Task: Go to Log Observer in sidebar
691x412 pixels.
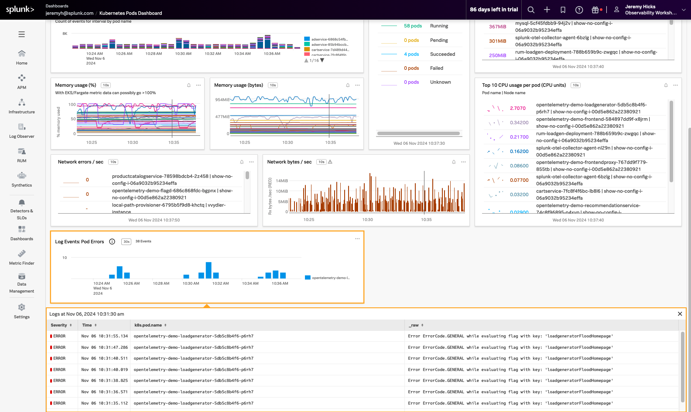Action: 21,130
